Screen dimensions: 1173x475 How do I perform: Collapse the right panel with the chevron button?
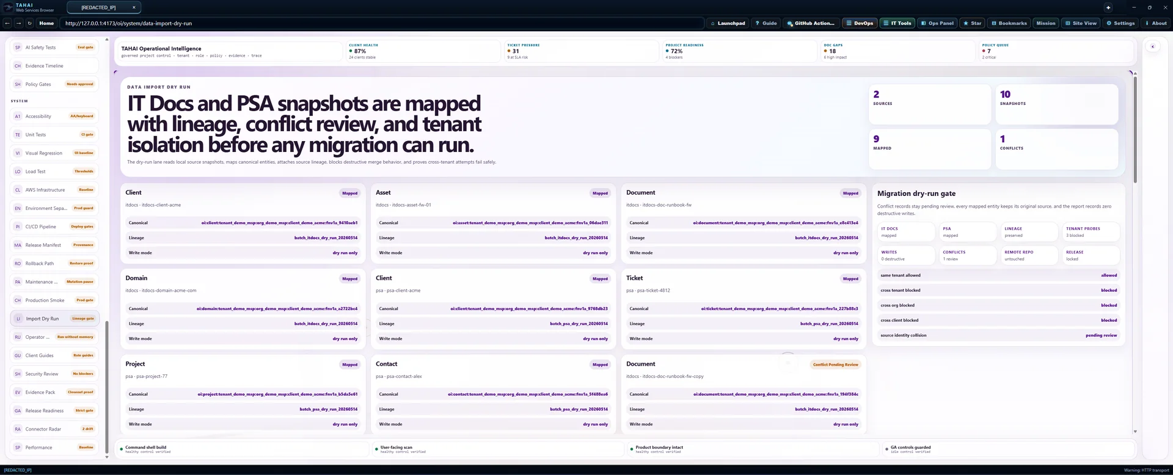[1152, 46]
